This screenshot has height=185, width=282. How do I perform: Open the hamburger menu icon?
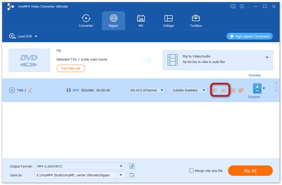(242, 7)
